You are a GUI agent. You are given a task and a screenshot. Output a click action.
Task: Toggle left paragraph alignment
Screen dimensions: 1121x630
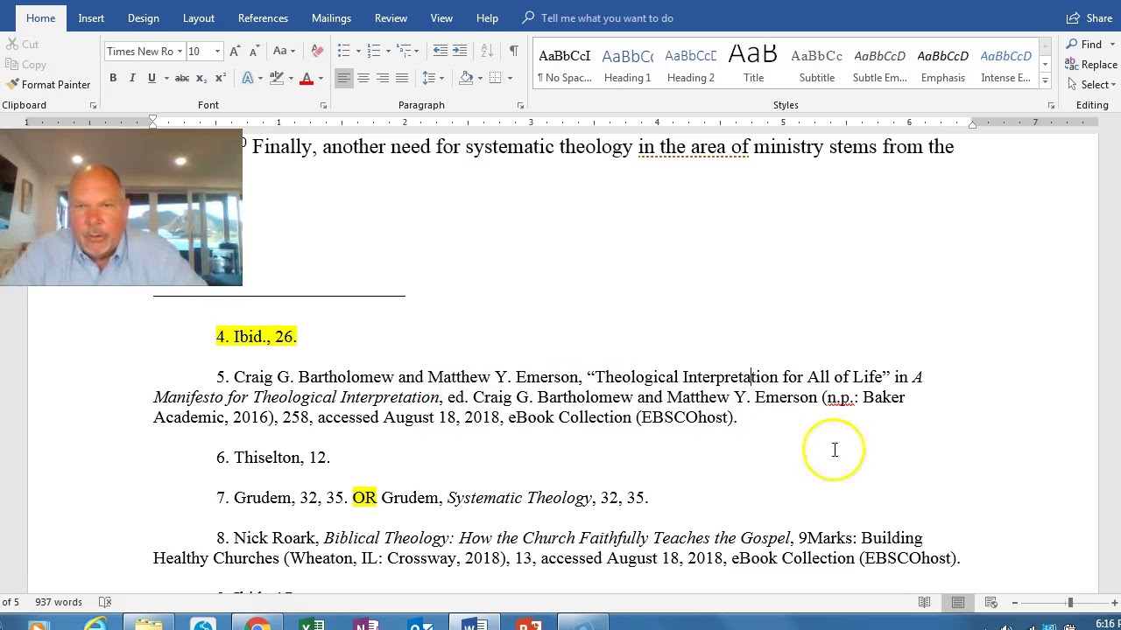pos(343,79)
